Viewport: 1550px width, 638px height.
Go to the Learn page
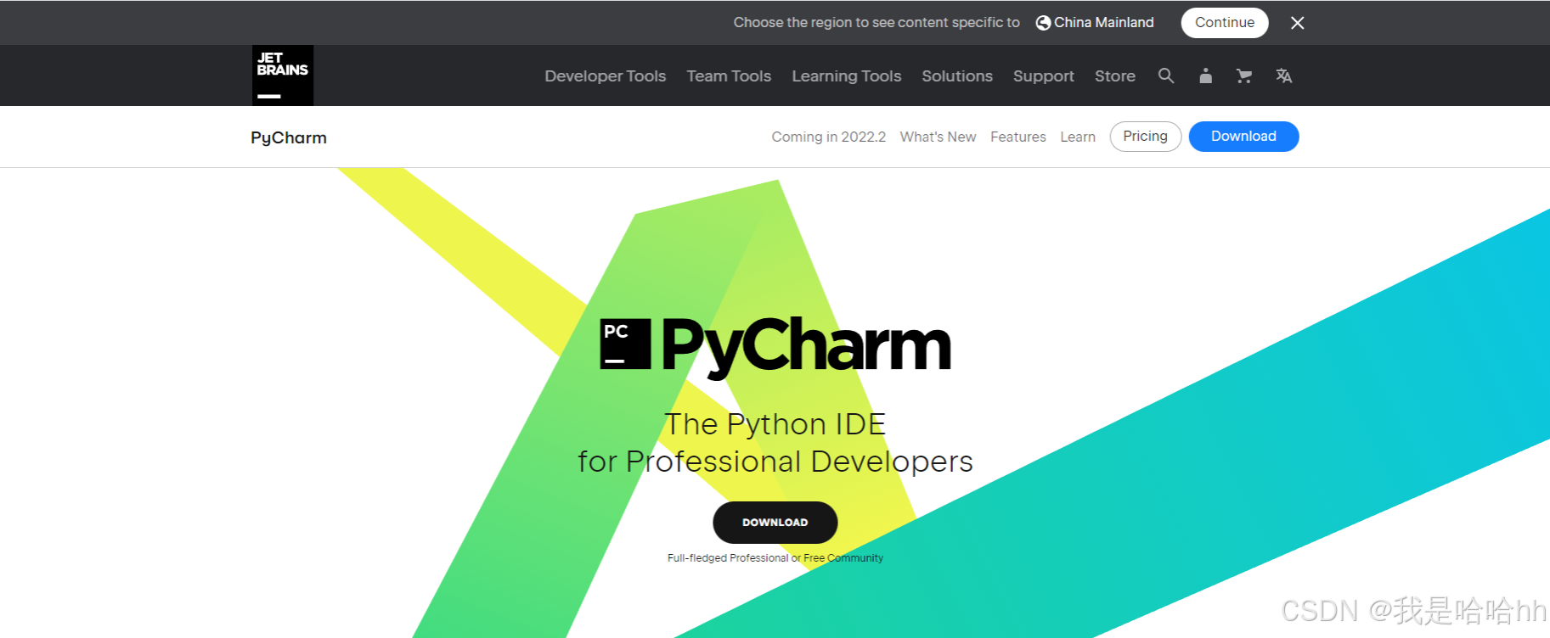point(1078,137)
